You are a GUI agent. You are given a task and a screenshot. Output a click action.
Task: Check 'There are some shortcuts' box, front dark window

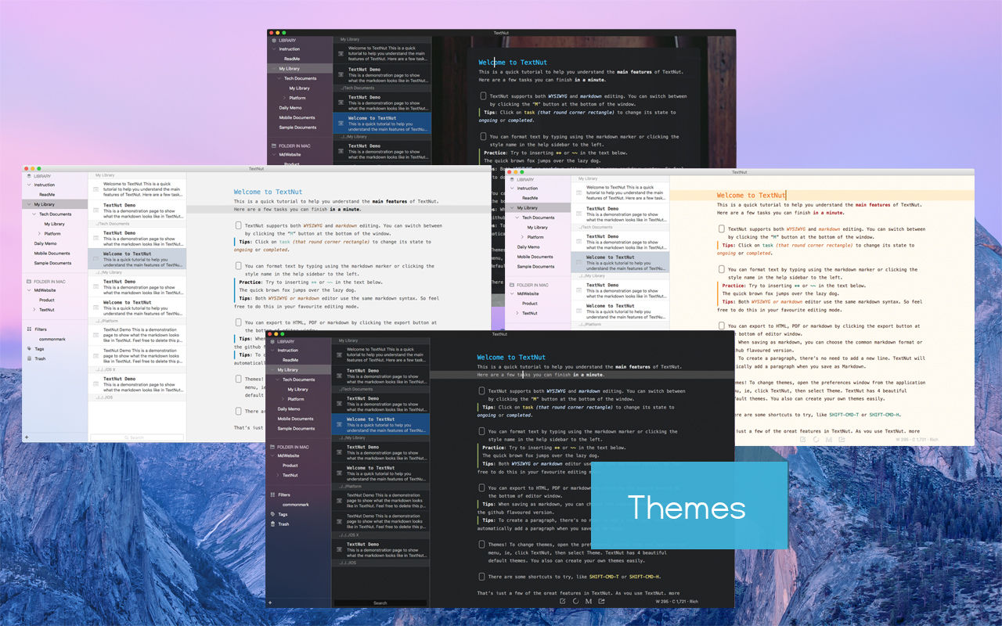481,577
